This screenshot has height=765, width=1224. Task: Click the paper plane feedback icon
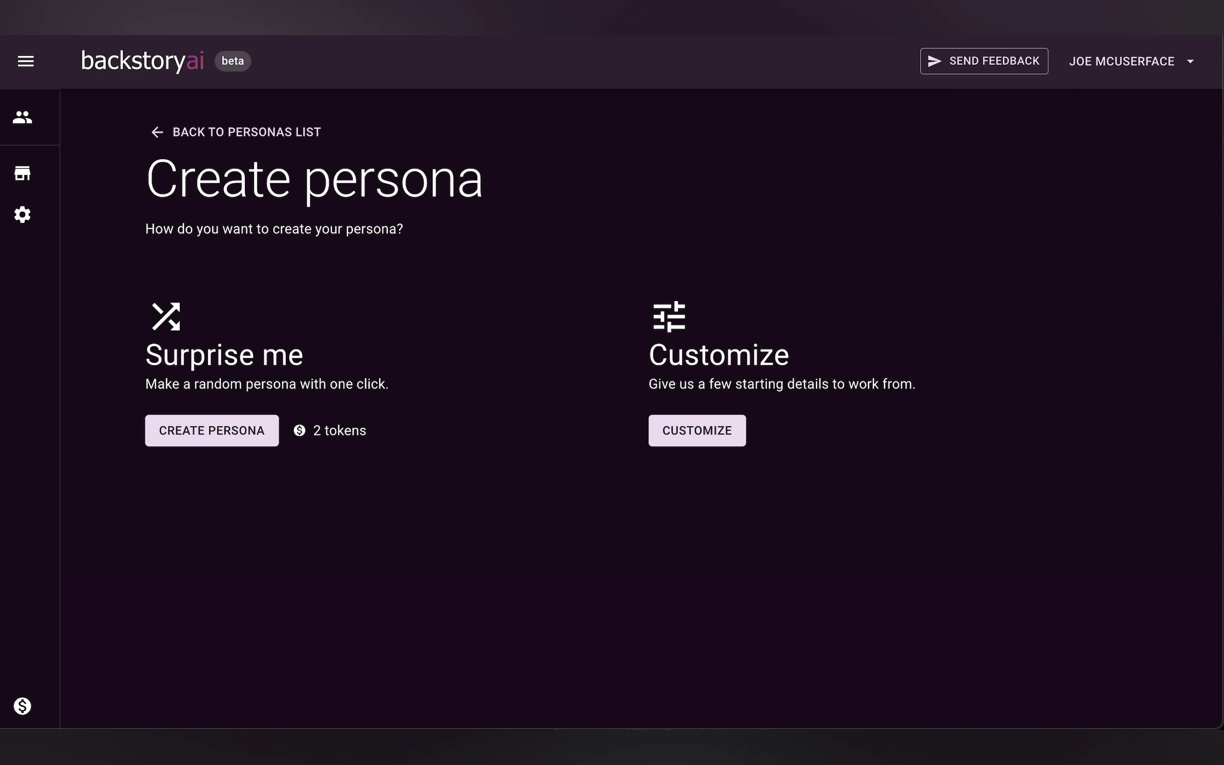tap(934, 61)
